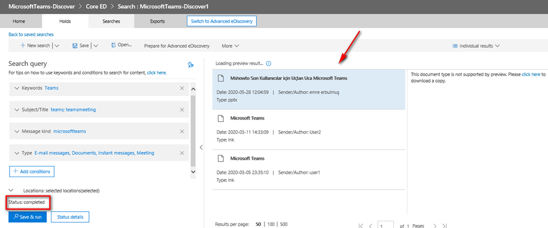The width and height of the screenshot is (548, 228).
Task: Set results per page to 100
Action: tap(270, 224)
